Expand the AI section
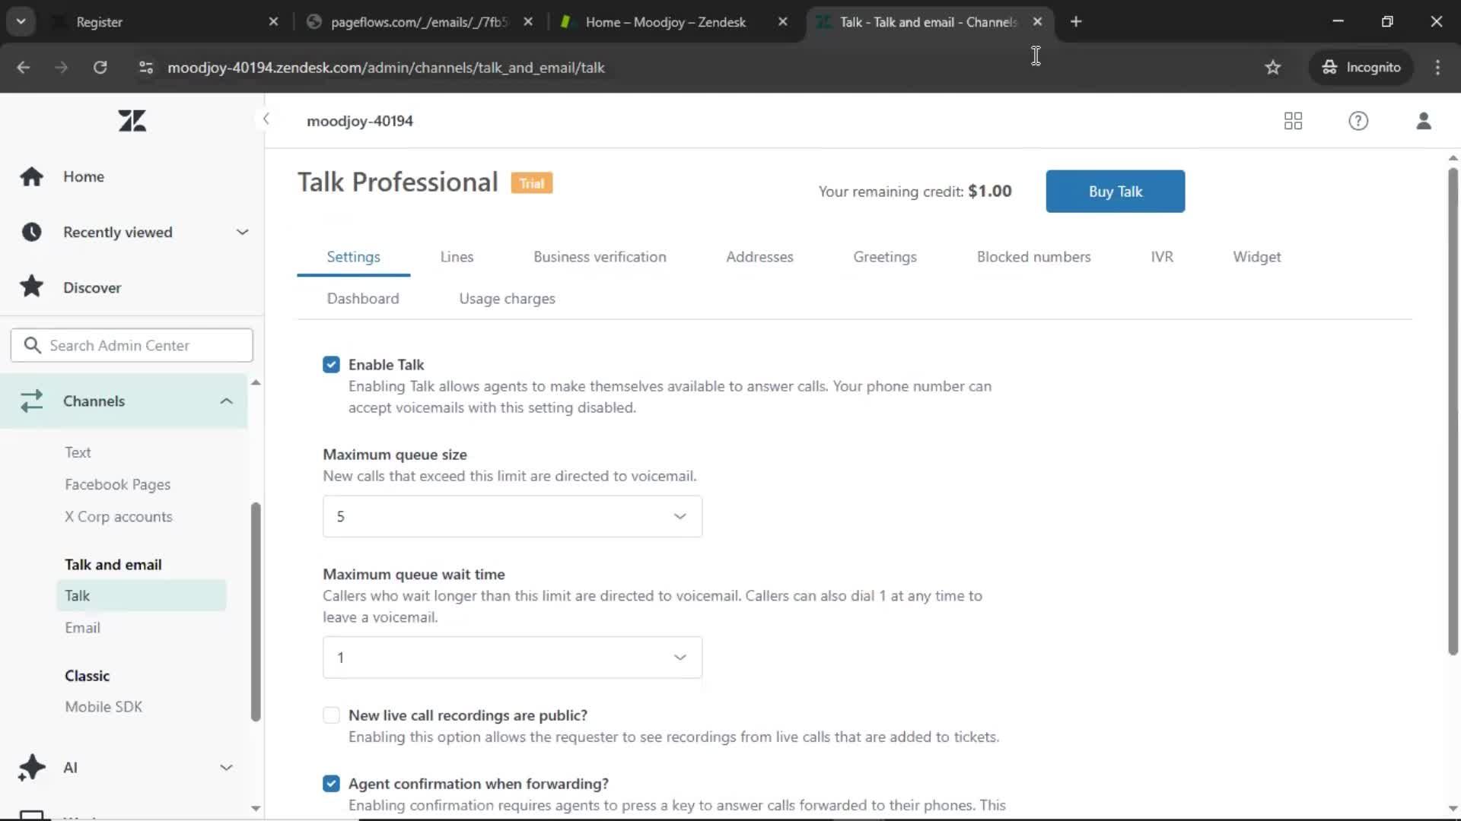Image resolution: width=1461 pixels, height=821 pixels. tap(226, 768)
